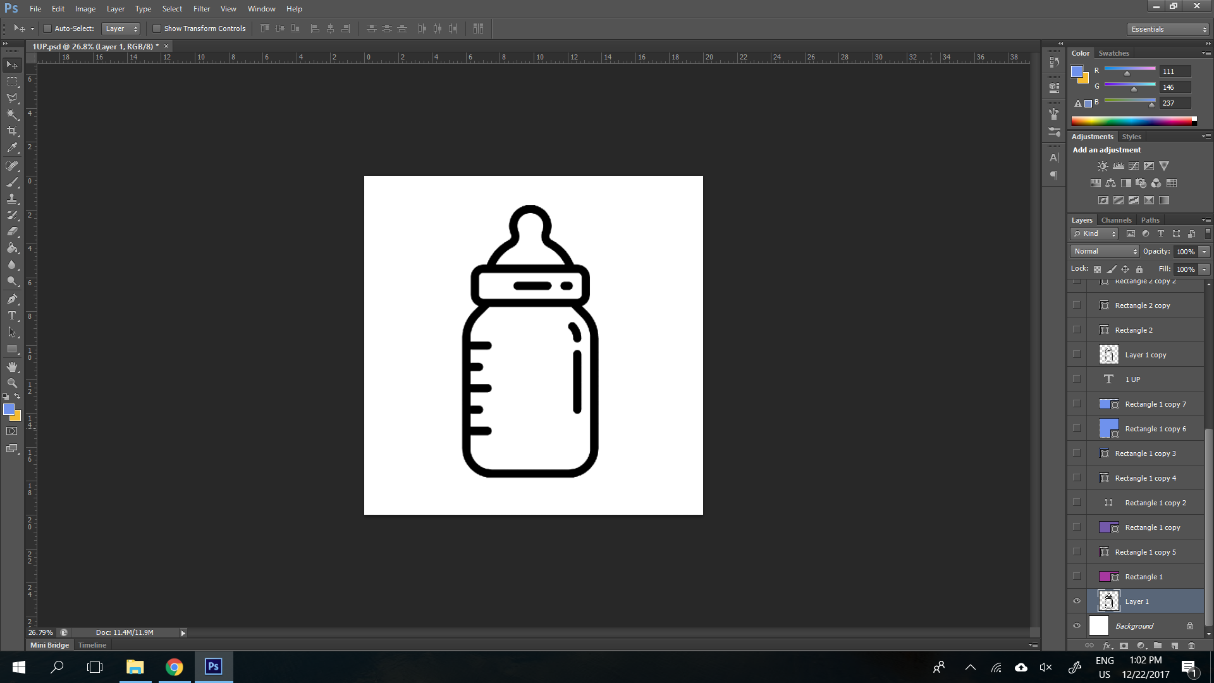Select the Eyedropper tool
1214x683 pixels.
12,148
